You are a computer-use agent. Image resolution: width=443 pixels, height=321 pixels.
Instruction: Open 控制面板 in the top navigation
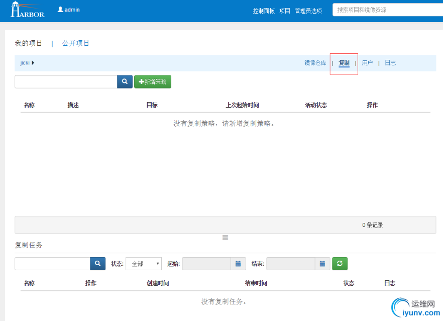click(264, 11)
